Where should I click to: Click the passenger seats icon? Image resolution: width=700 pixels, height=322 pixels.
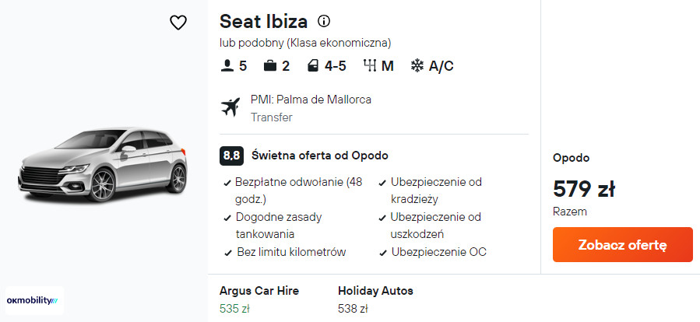click(x=227, y=66)
